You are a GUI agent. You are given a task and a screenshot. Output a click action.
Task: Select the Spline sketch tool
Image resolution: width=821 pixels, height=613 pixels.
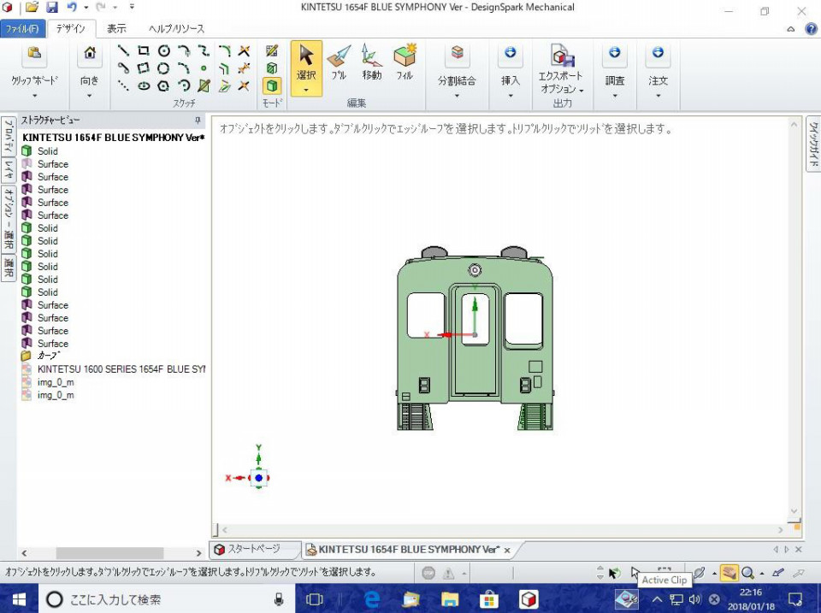click(x=204, y=50)
